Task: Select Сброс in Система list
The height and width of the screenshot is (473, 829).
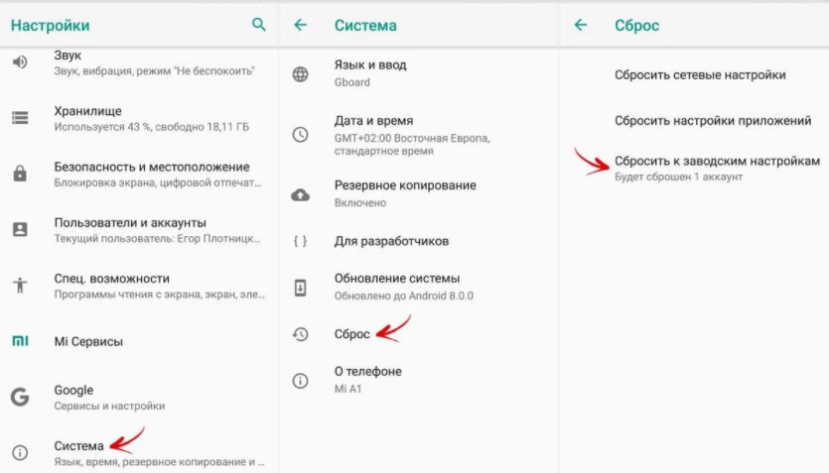Action: coord(418,333)
